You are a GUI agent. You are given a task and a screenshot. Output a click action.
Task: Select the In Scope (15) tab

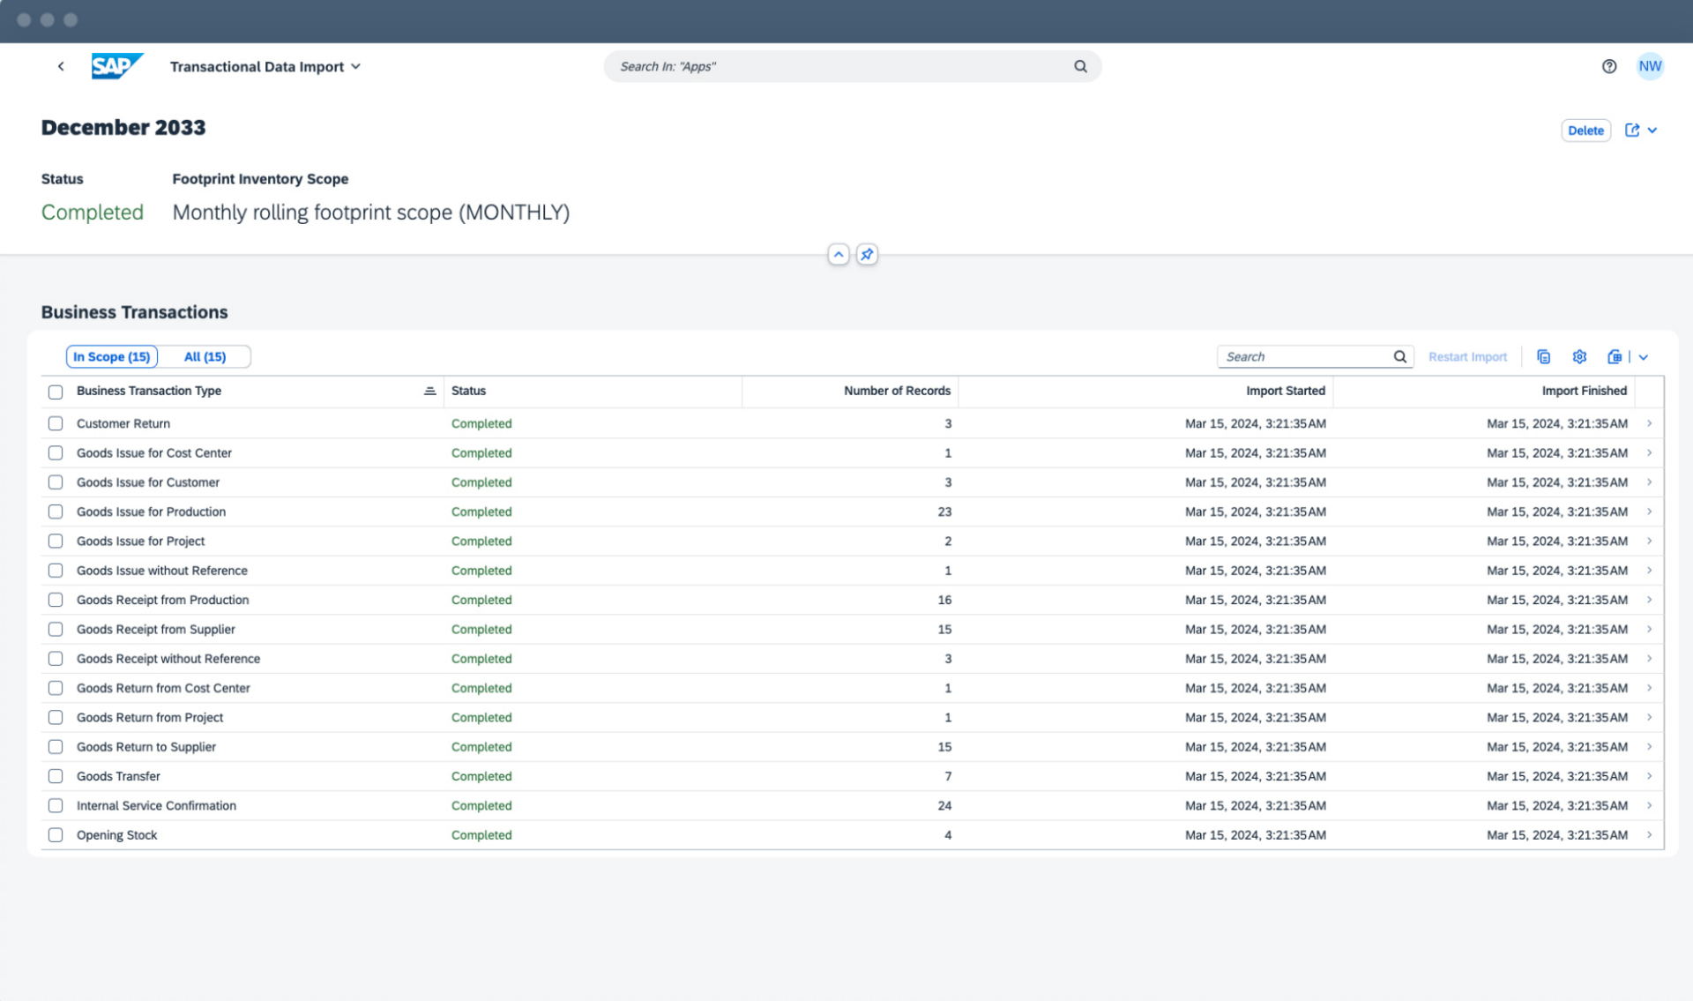(x=112, y=356)
